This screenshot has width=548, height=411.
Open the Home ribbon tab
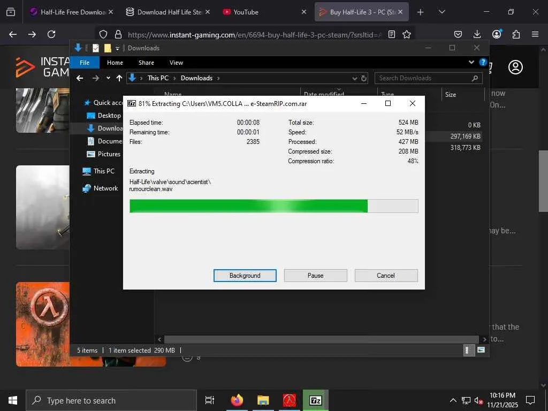click(115, 63)
